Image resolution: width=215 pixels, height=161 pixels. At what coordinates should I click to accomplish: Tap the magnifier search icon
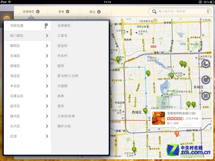[154, 12]
